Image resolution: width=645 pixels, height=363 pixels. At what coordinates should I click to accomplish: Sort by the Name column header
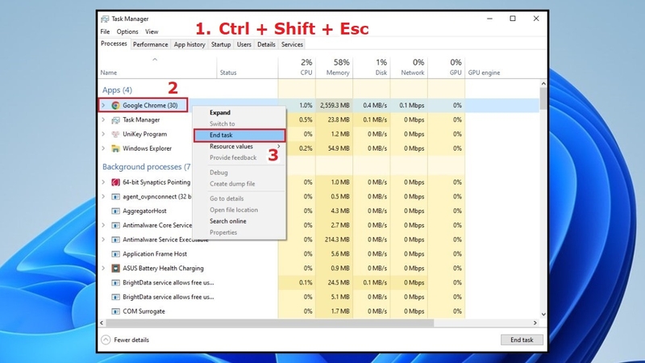(x=157, y=67)
